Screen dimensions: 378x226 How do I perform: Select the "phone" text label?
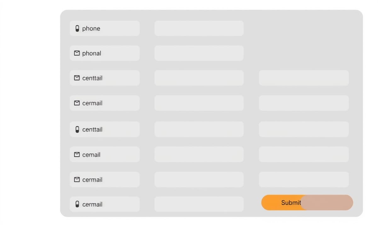(x=91, y=29)
